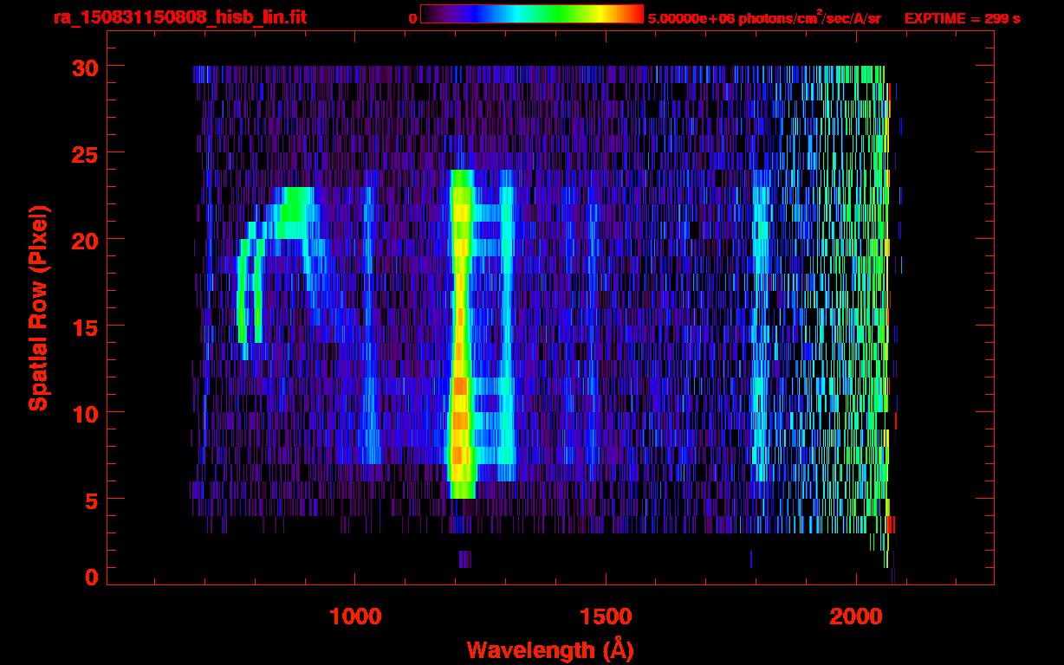Click the 2000 wavelength tick label
1064x665 pixels.
[856, 616]
